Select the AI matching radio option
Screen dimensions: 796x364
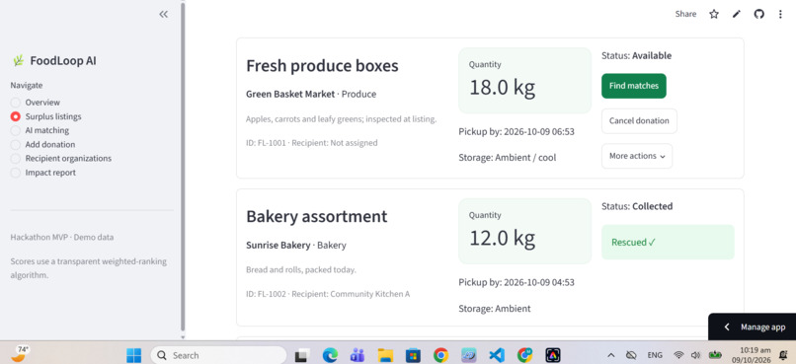click(x=40, y=130)
